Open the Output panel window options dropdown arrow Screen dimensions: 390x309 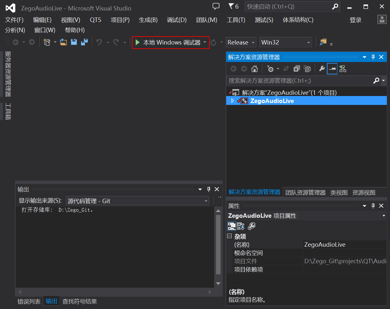[200, 189]
